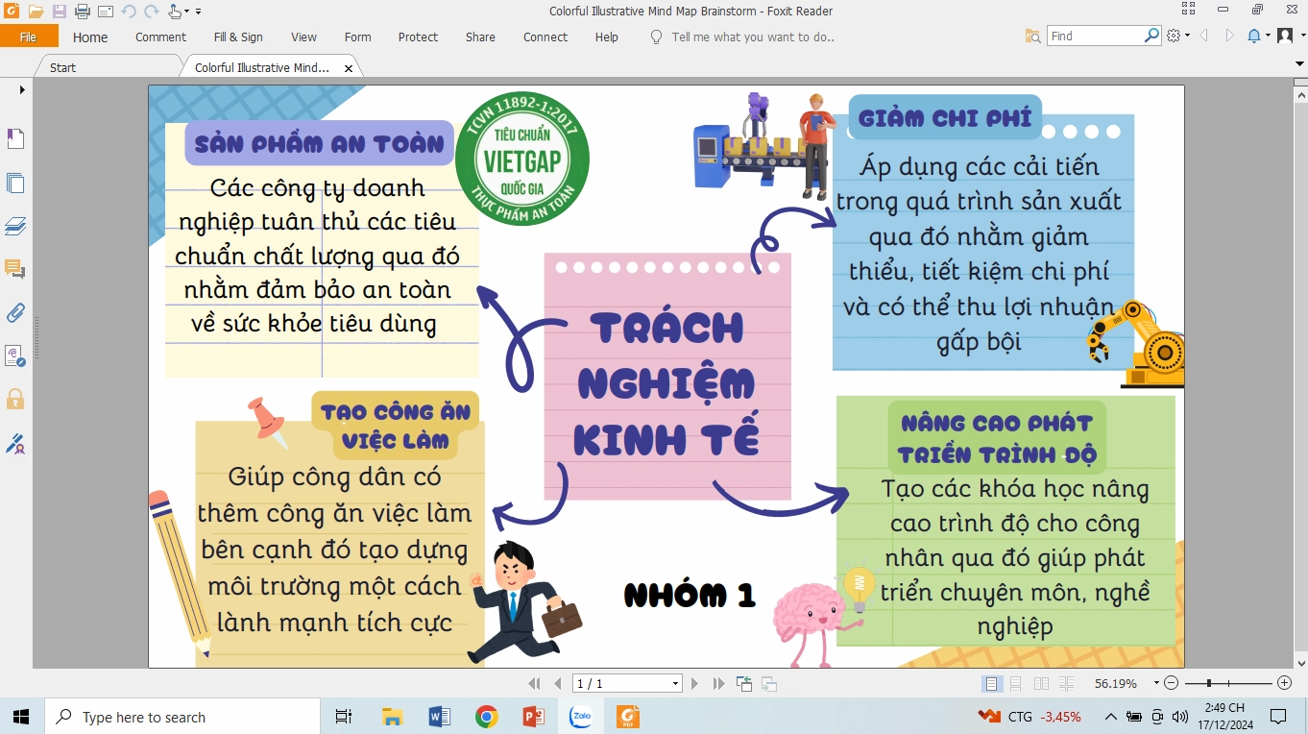Click the zoom slider handle
The width and height of the screenshot is (1308, 734).
click(1208, 683)
